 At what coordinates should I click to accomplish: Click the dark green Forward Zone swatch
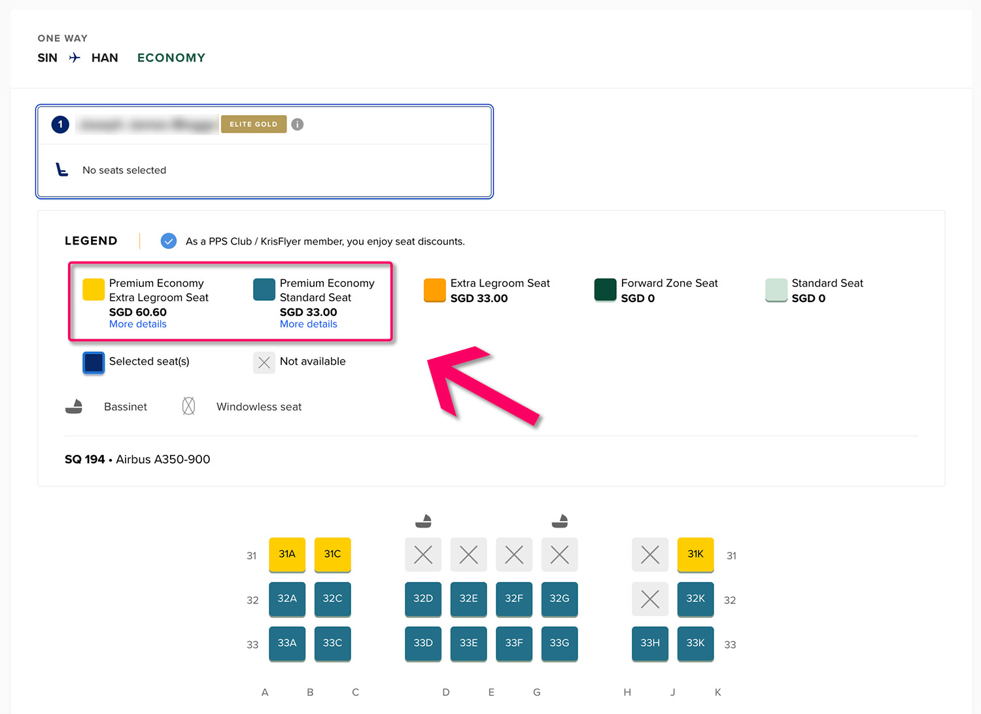pyautogui.click(x=605, y=290)
